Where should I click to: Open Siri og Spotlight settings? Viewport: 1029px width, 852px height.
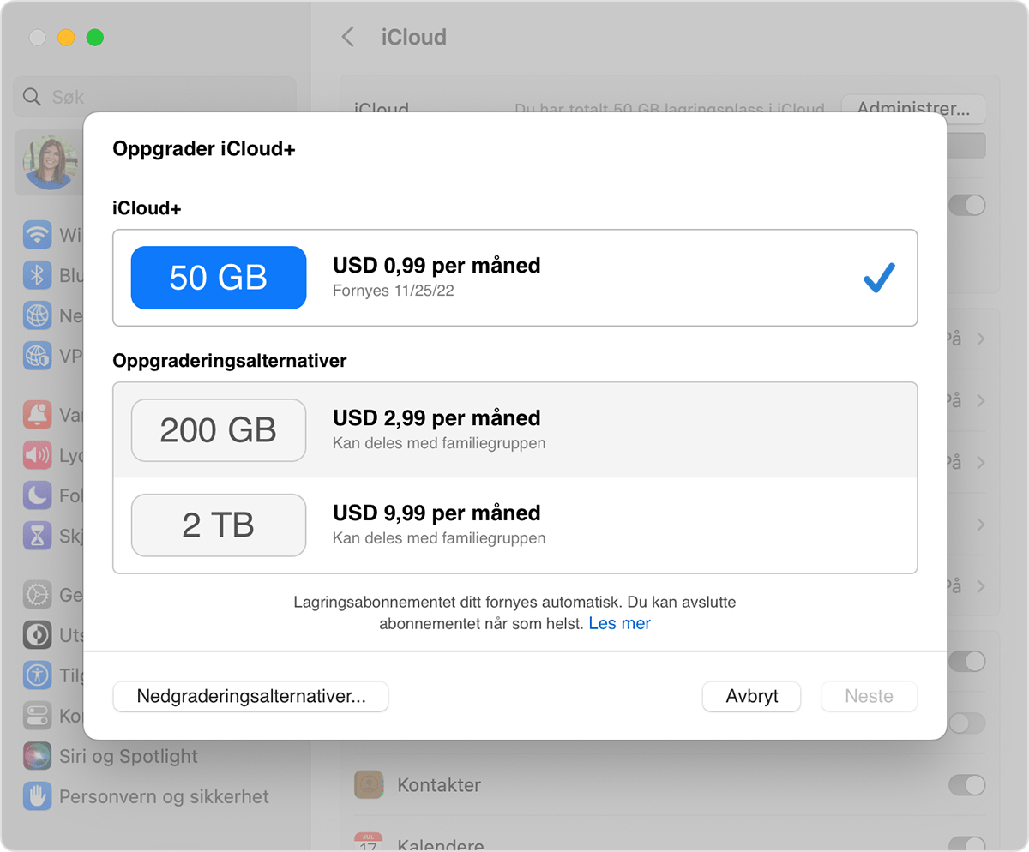tap(127, 756)
